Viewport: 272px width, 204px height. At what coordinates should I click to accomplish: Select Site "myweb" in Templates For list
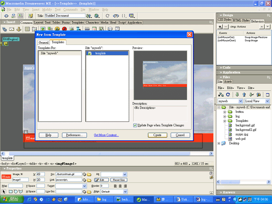tap(60, 53)
